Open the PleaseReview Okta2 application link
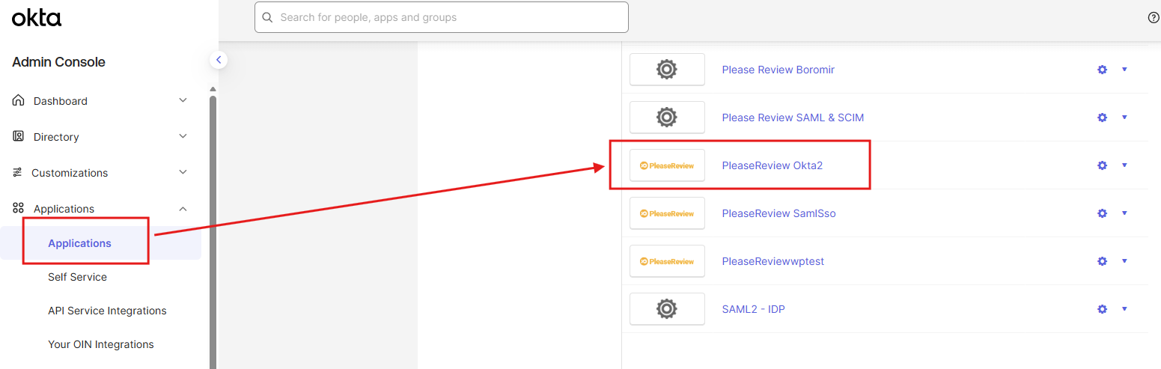This screenshot has height=369, width=1161. pos(772,165)
